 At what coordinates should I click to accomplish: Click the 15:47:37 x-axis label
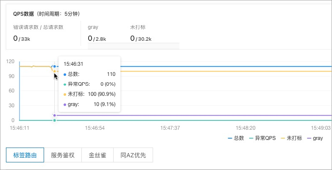coord(170,128)
